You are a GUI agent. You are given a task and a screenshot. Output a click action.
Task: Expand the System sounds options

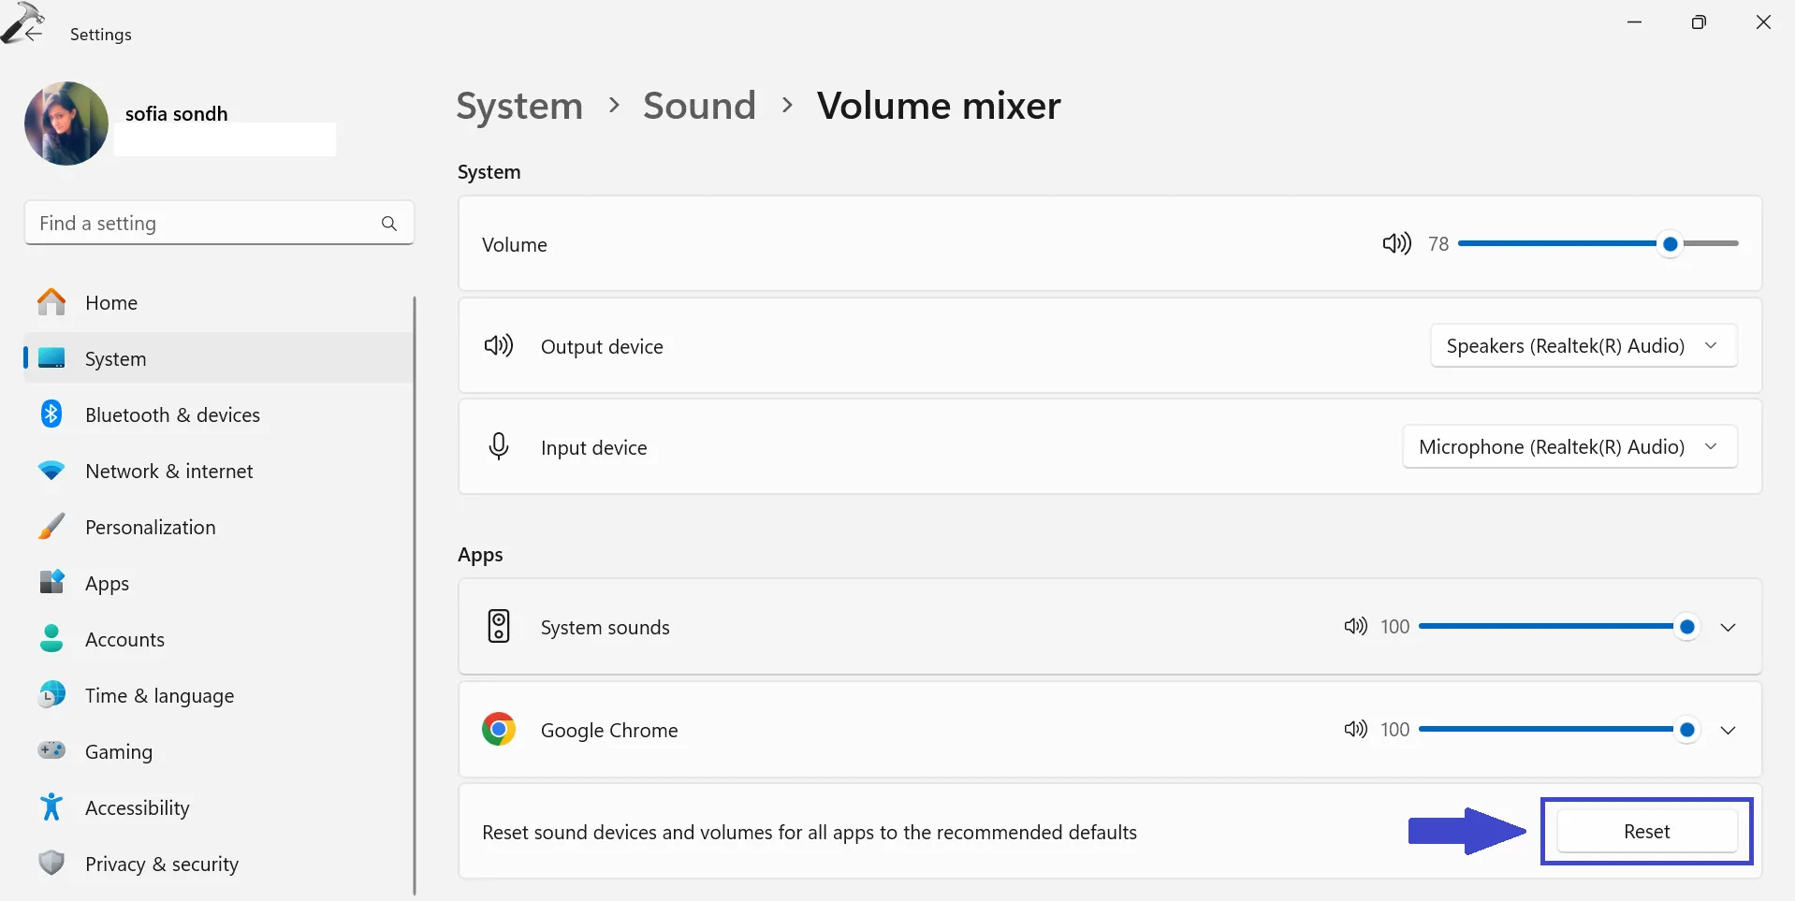click(1728, 627)
